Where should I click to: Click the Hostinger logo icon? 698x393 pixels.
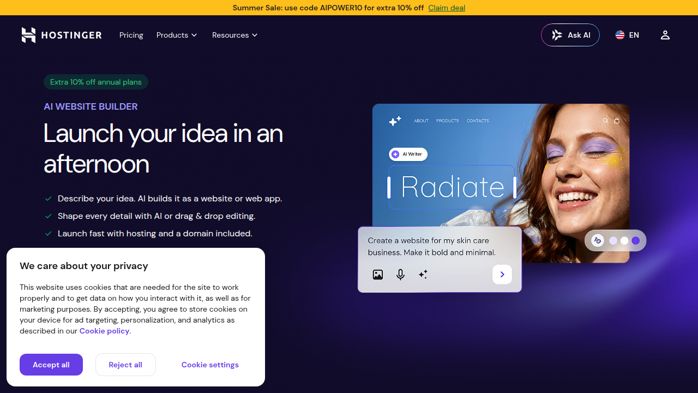coord(28,35)
